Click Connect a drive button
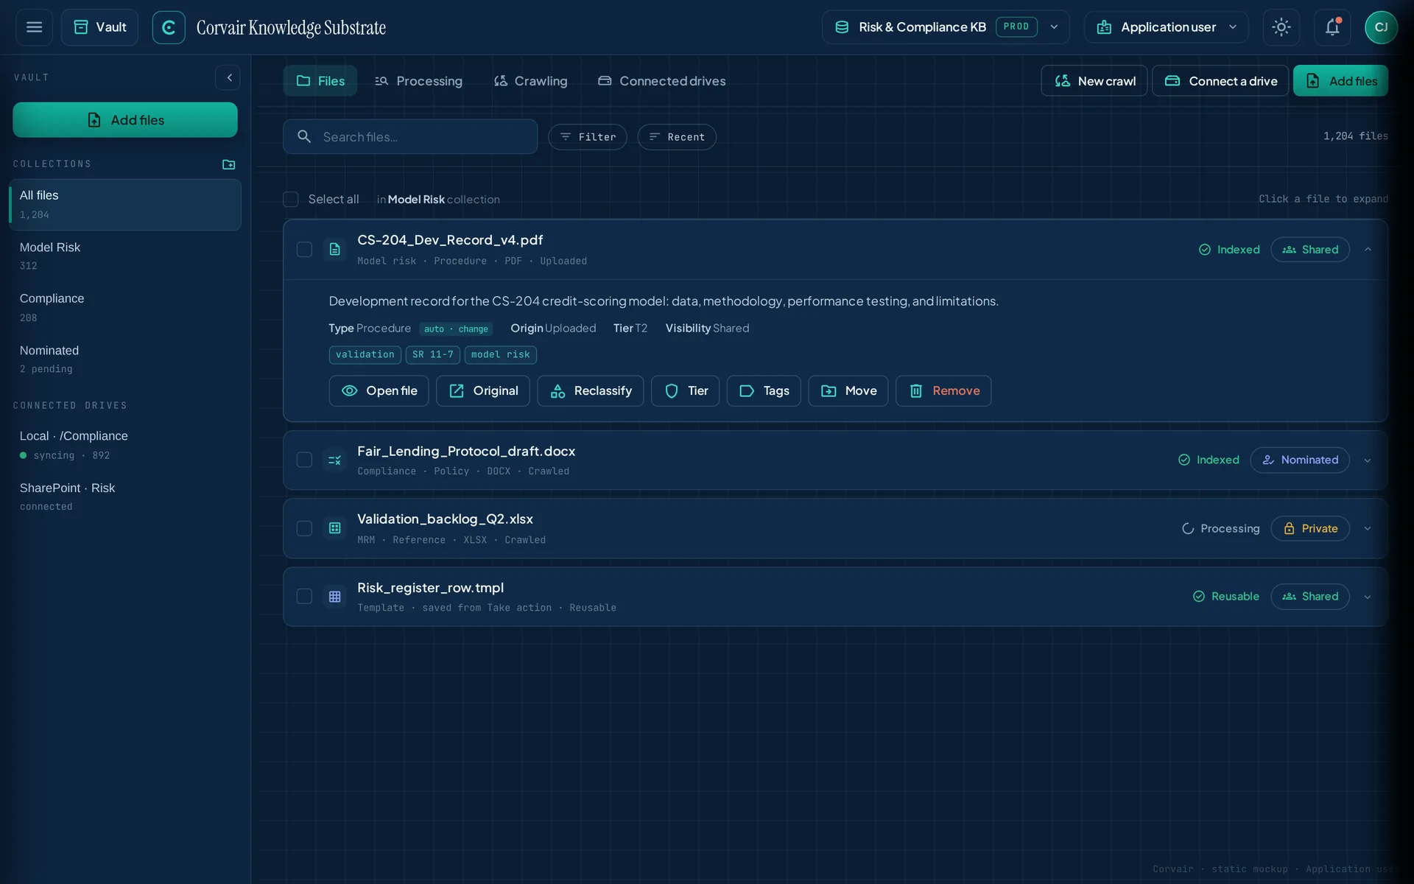The width and height of the screenshot is (1414, 884). [x=1220, y=81]
